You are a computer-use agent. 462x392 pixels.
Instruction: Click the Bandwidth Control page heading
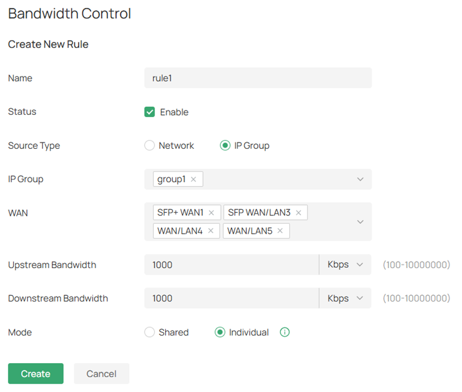pyautogui.click(x=69, y=13)
